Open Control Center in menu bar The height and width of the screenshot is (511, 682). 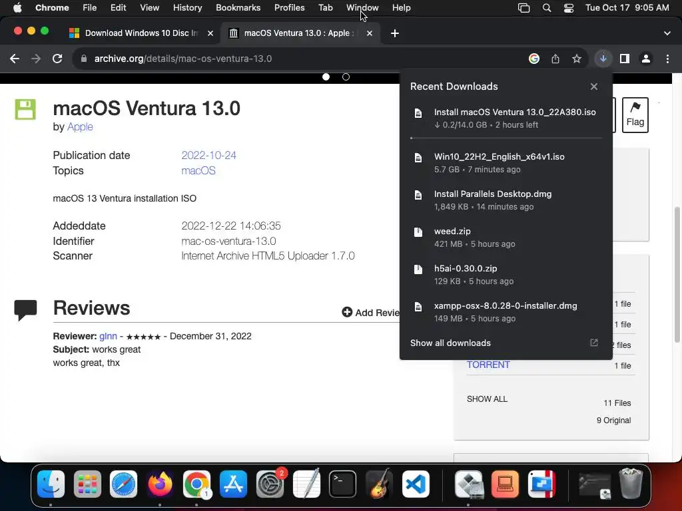pos(569,8)
